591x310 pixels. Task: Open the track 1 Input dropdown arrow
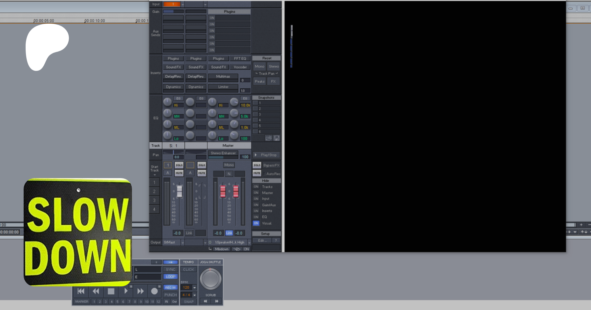coord(183,4)
